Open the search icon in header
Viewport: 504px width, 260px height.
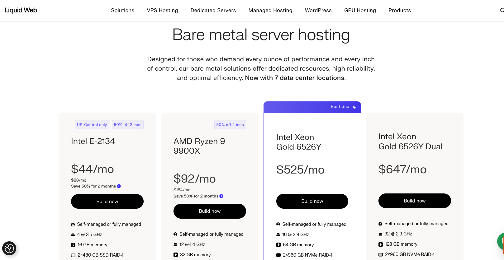[x=502, y=10]
